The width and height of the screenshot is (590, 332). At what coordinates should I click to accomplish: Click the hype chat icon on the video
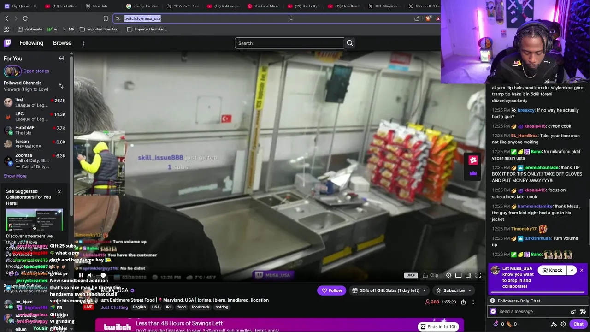pyautogui.click(x=473, y=160)
